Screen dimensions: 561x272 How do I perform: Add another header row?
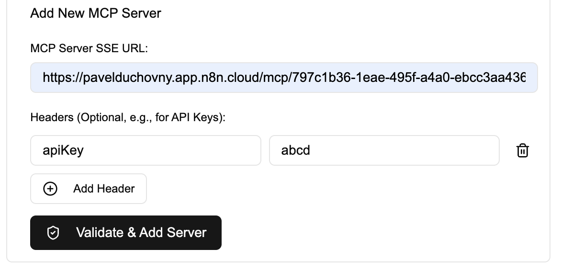(x=89, y=189)
